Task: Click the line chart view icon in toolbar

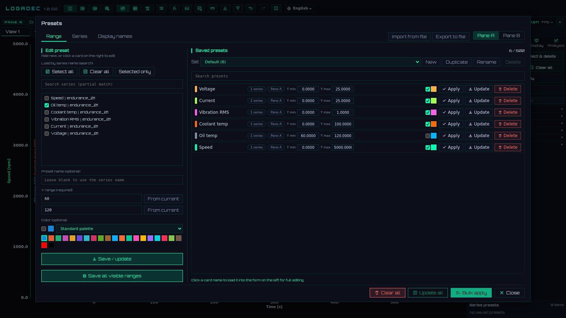Action: [x=123, y=8]
